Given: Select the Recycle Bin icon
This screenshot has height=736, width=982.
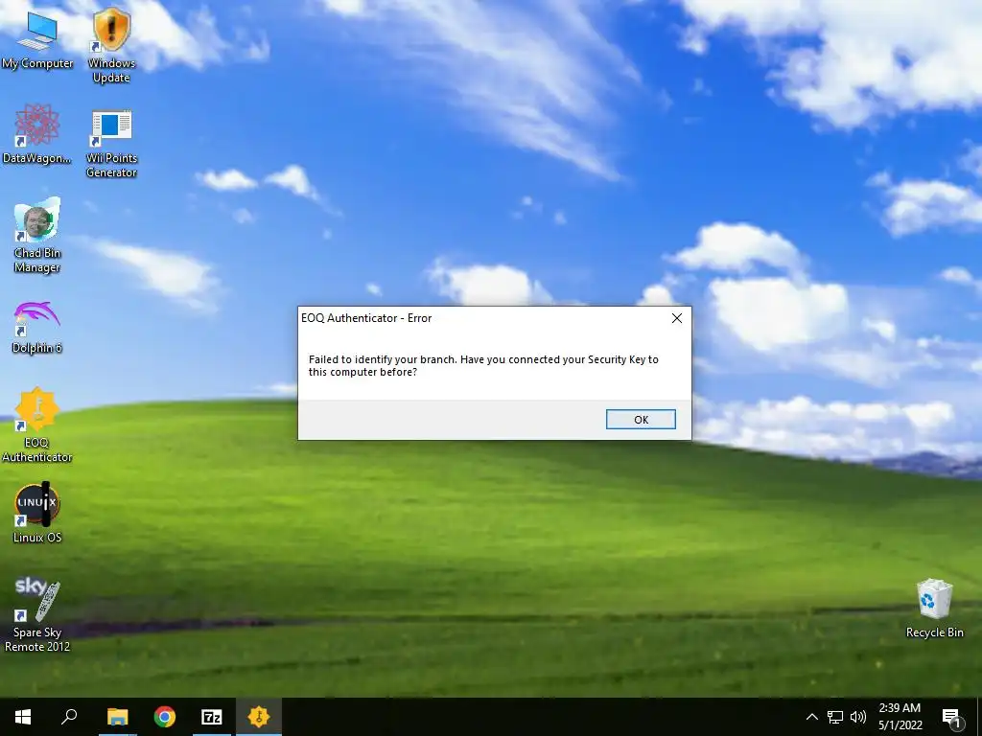Looking at the screenshot, I should [x=934, y=609].
